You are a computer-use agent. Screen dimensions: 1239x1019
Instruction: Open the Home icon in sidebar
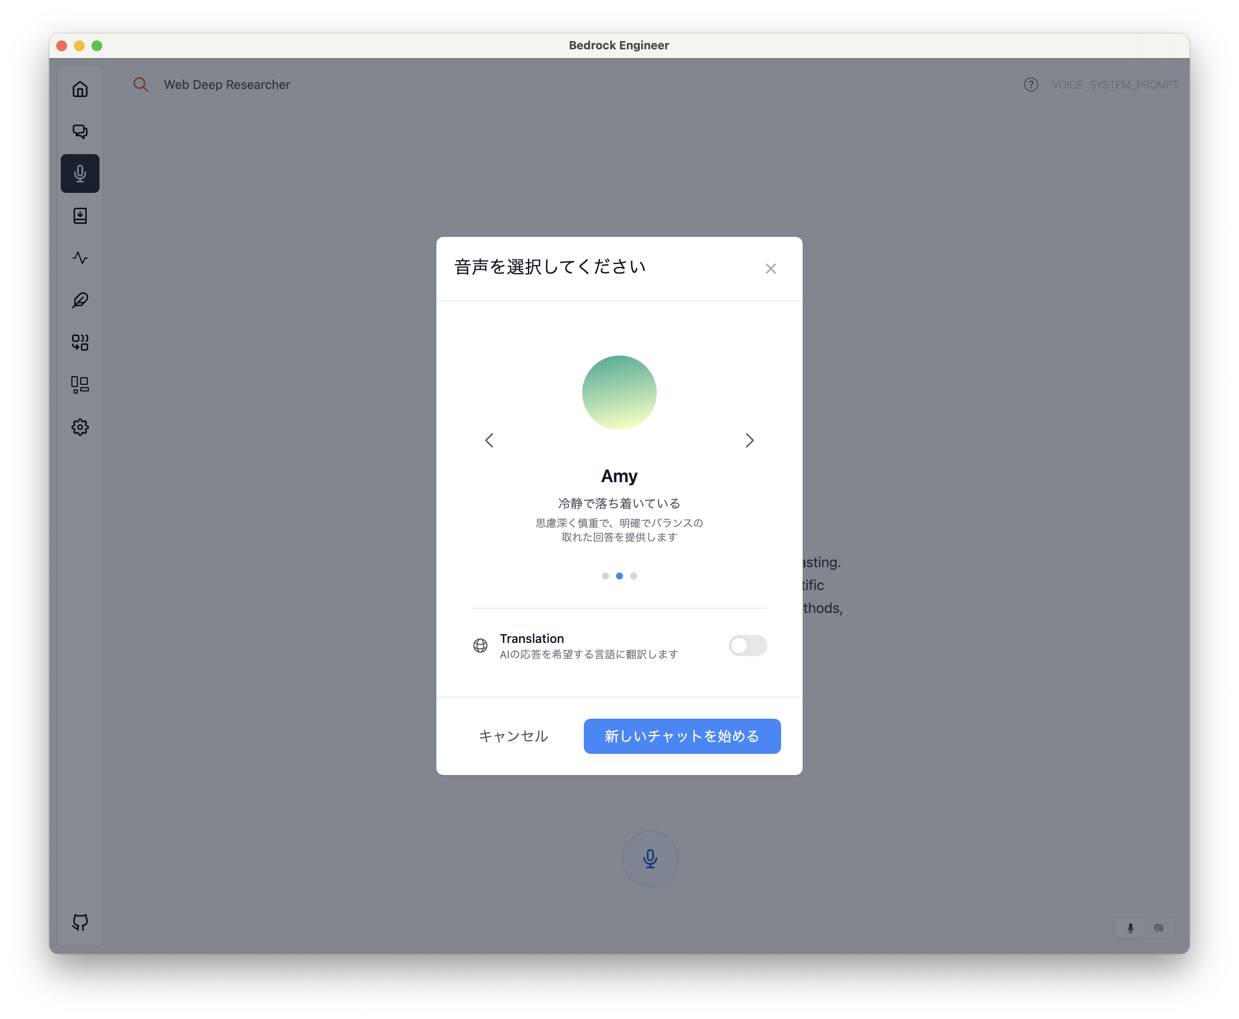80,89
